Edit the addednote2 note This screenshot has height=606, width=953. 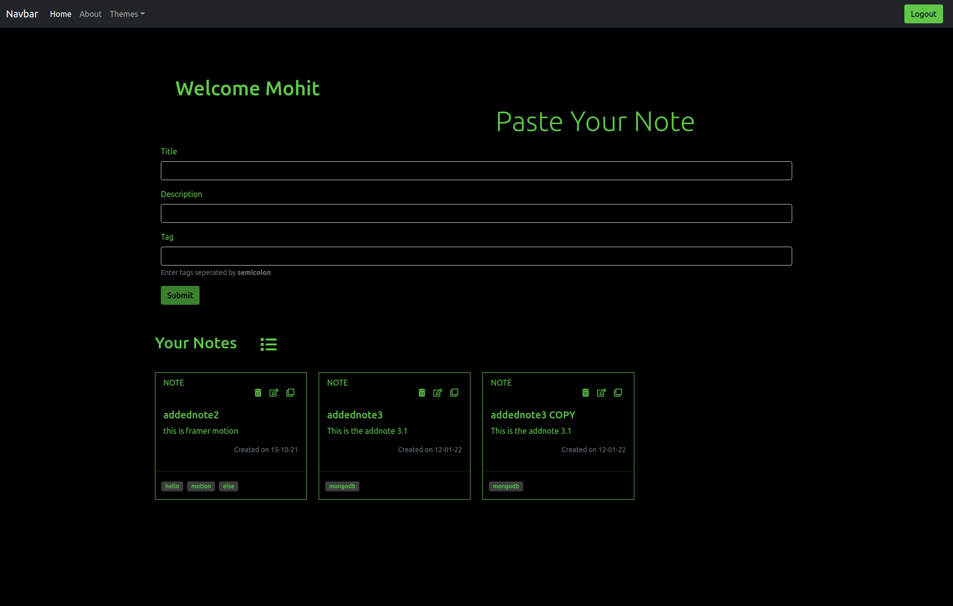click(274, 393)
